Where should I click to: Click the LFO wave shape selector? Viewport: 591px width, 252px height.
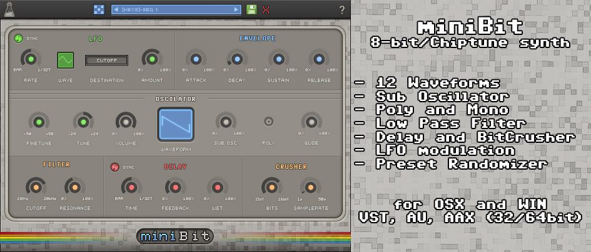65,60
